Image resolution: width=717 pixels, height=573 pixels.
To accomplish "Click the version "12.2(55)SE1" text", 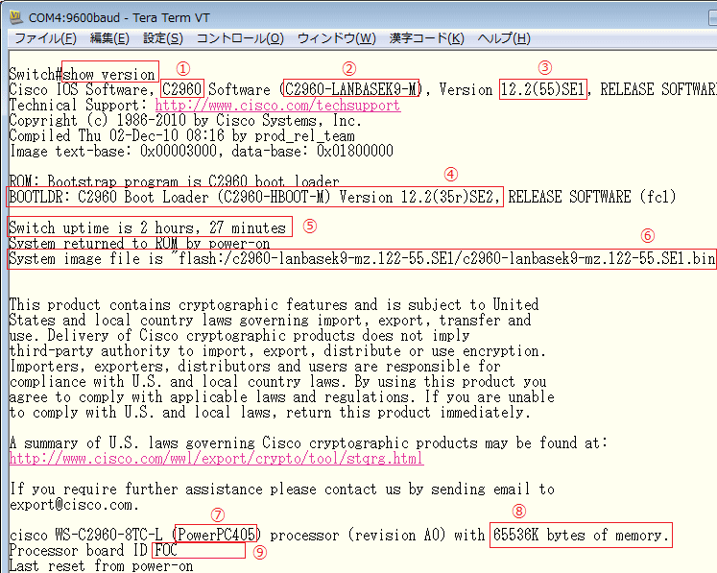I will pyautogui.click(x=542, y=89).
